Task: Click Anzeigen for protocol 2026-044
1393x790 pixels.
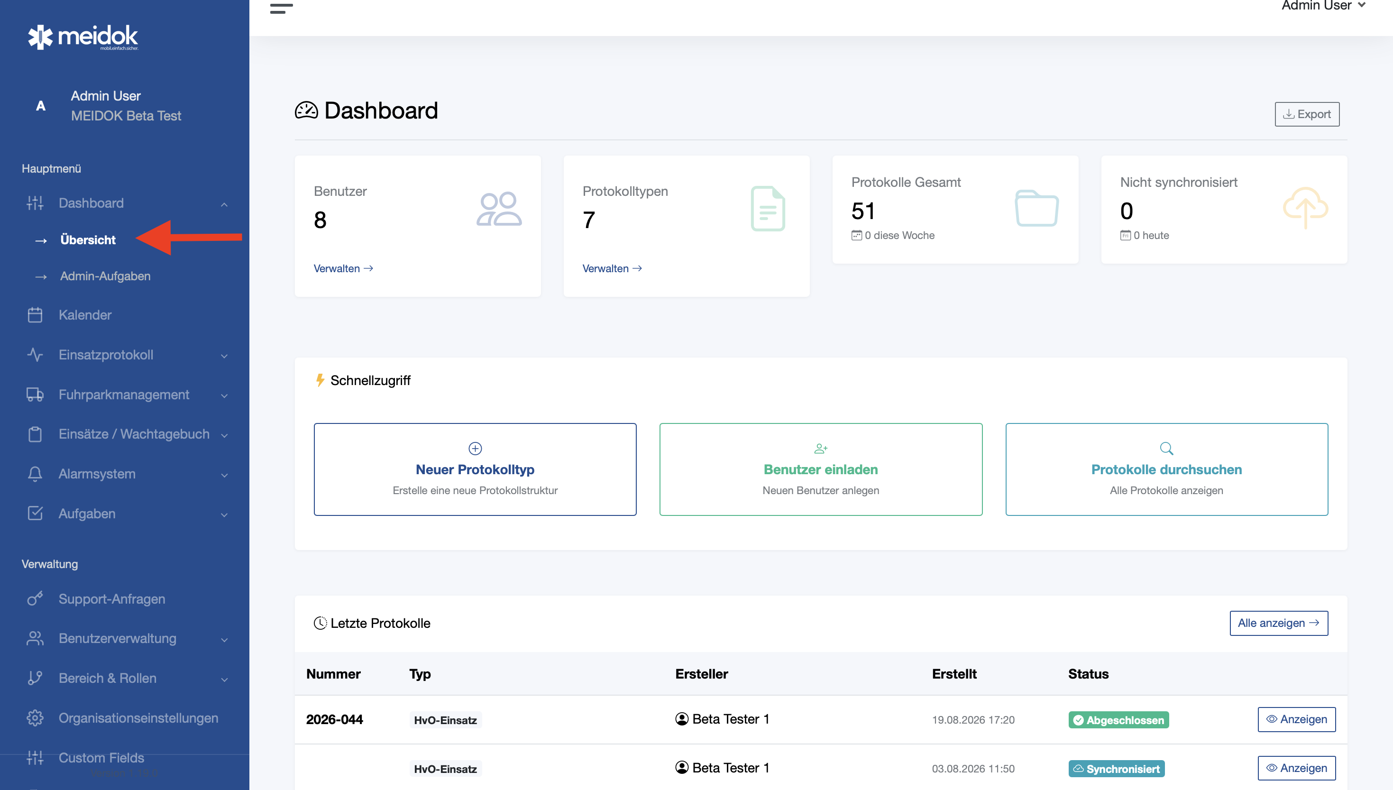Action: [x=1296, y=719]
